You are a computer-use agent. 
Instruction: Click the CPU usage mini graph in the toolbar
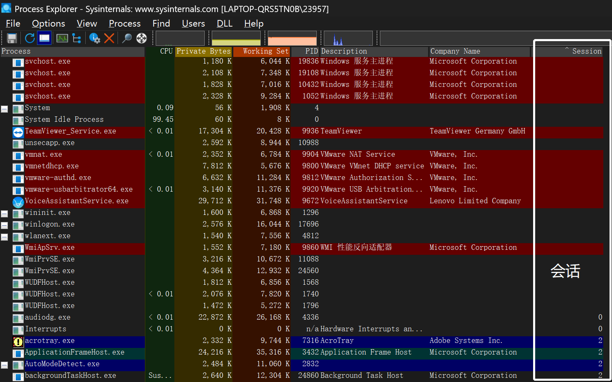(x=180, y=38)
